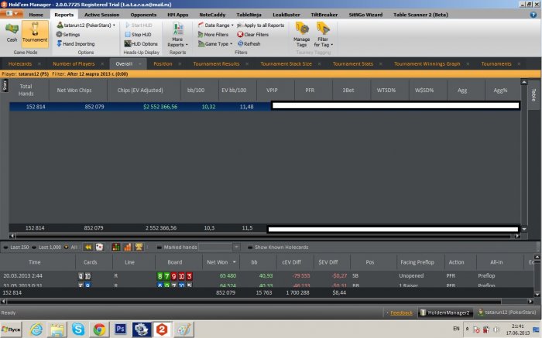Click the report vertical scroll up arrow

524,82
